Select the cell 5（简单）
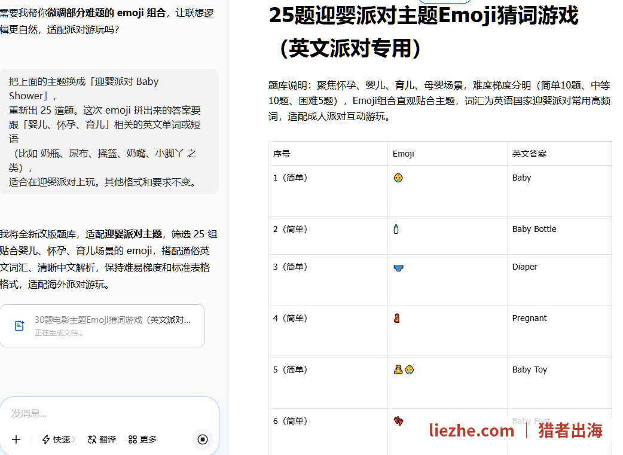 tap(328, 383)
